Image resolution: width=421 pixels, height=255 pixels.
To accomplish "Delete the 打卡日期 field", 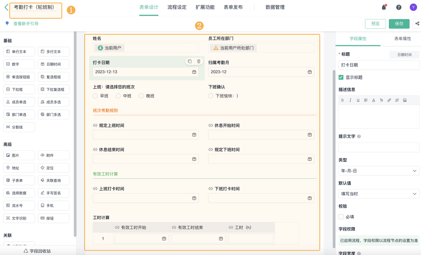I will pyautogui.click(x=199, y=61).
